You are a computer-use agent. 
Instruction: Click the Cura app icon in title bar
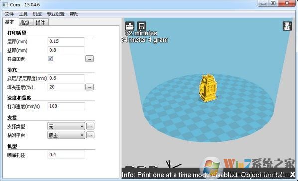coord(5,5)
